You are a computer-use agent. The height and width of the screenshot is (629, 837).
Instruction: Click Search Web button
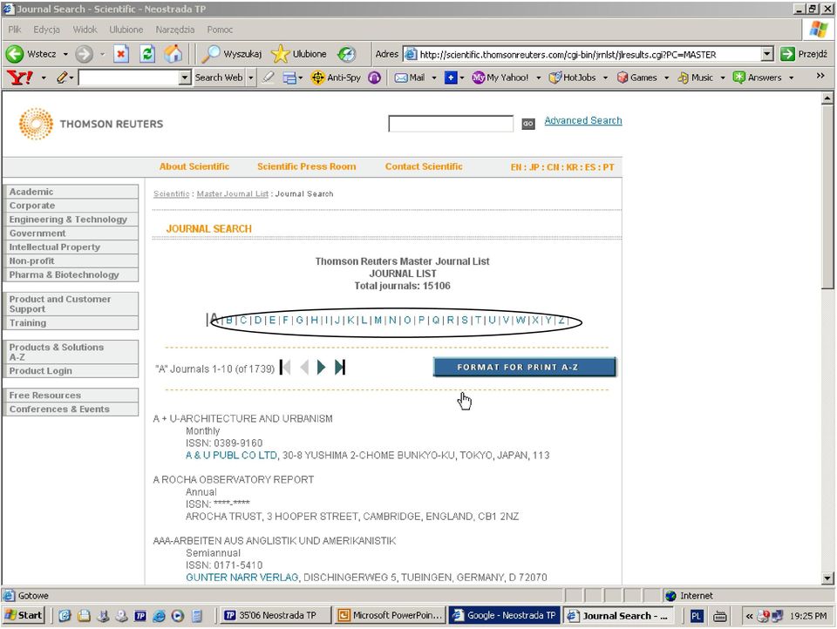(218, 78)
